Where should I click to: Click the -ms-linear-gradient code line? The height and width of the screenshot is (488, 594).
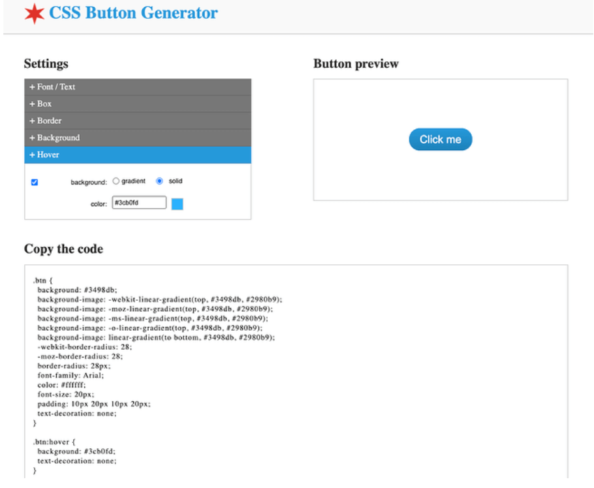153,318
